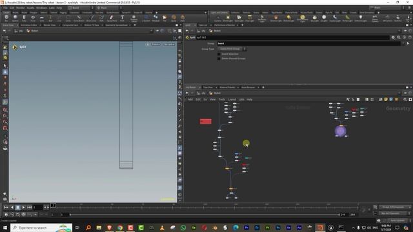This screenshot has height=232, width=413.
Task: Open network editor Add menu
Action: tap(190, 99)
